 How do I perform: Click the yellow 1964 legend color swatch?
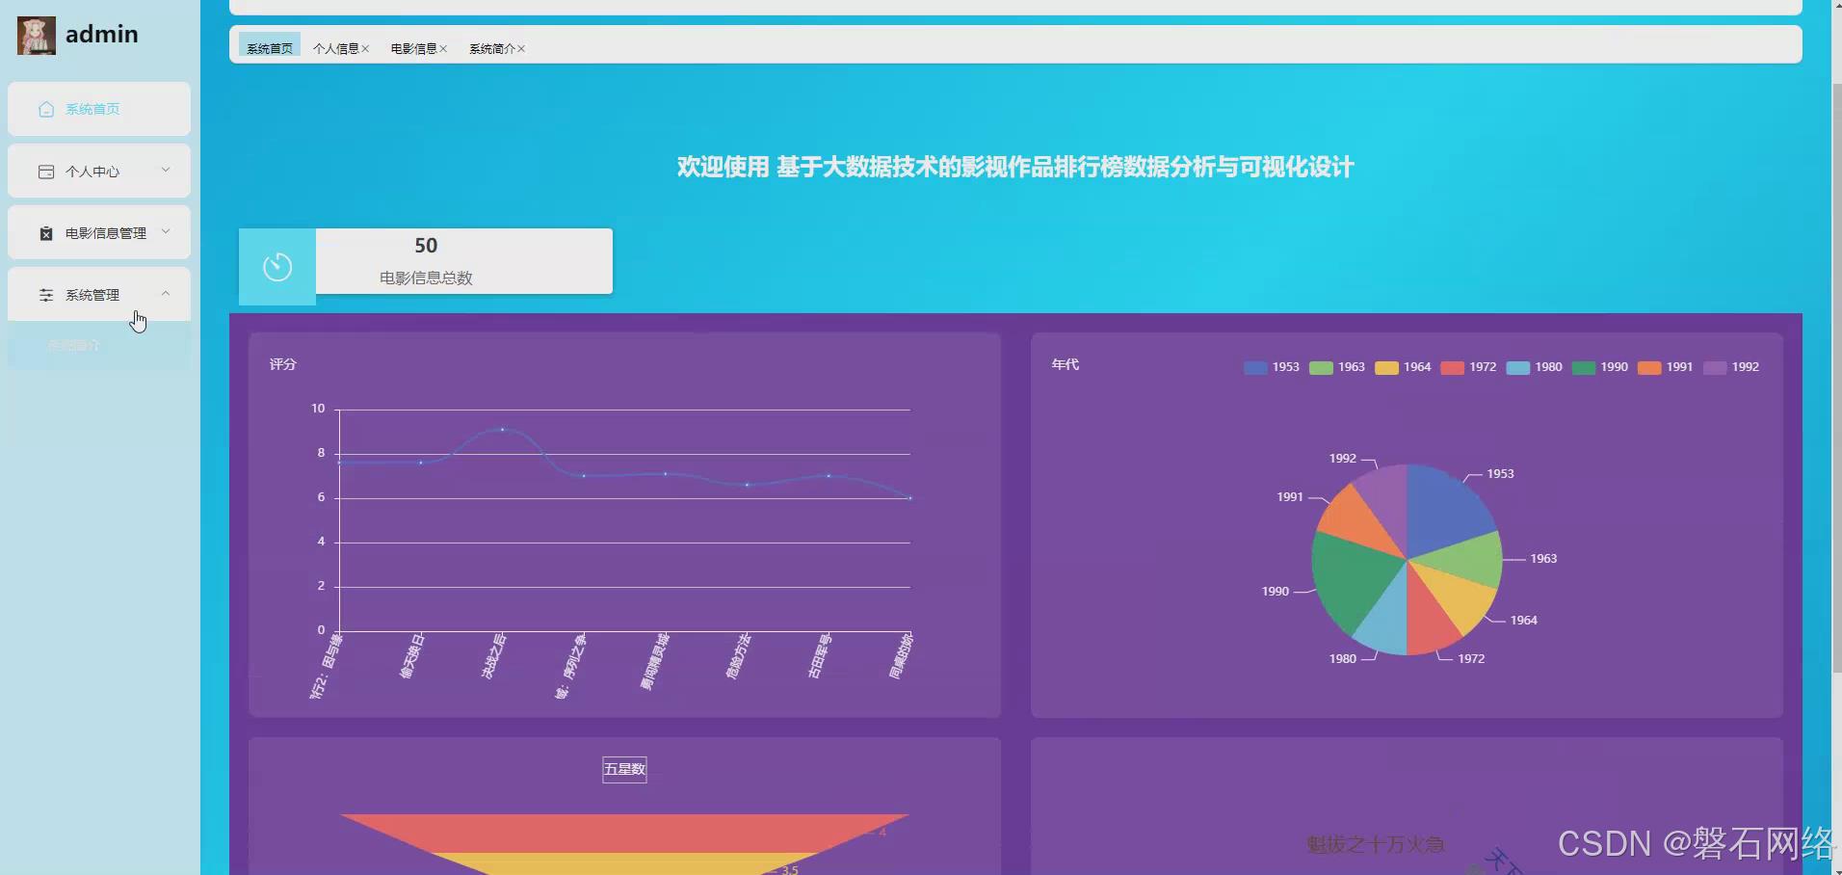1387,367
